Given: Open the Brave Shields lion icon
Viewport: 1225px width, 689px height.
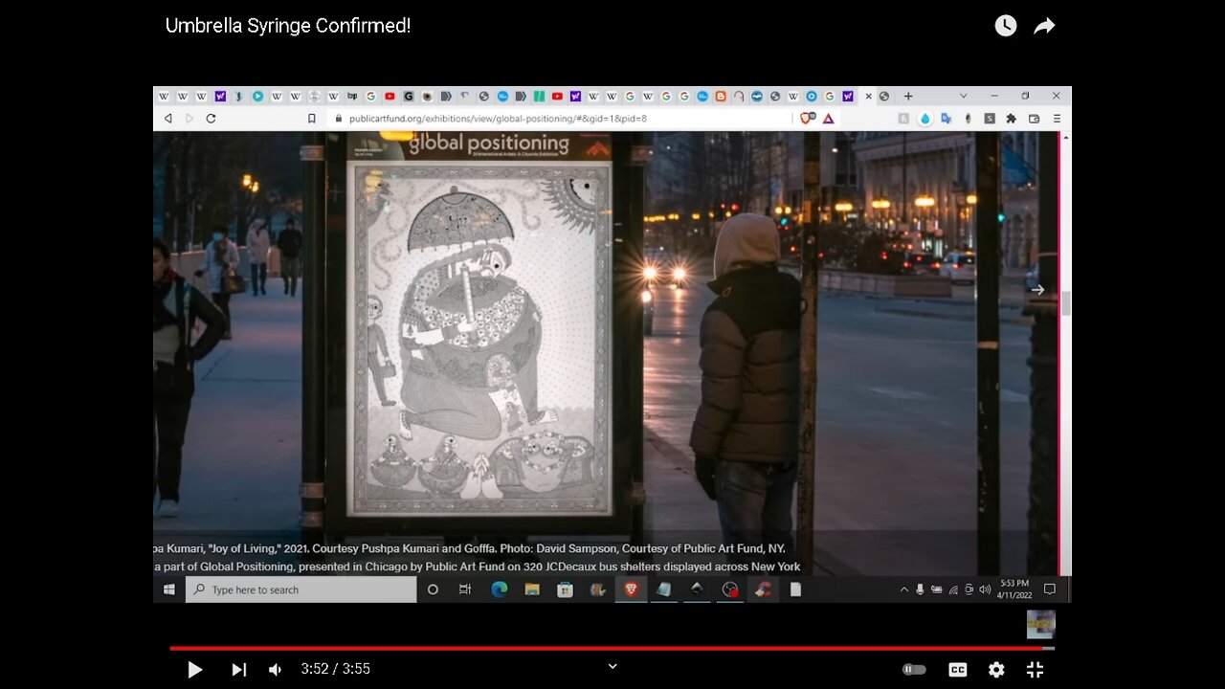Looking at the screenshot, I should point(807,119).
